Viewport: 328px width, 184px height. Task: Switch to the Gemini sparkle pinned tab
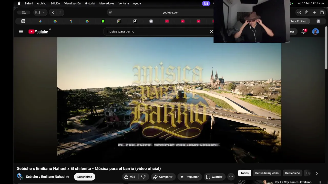click(x=40, y=21)
